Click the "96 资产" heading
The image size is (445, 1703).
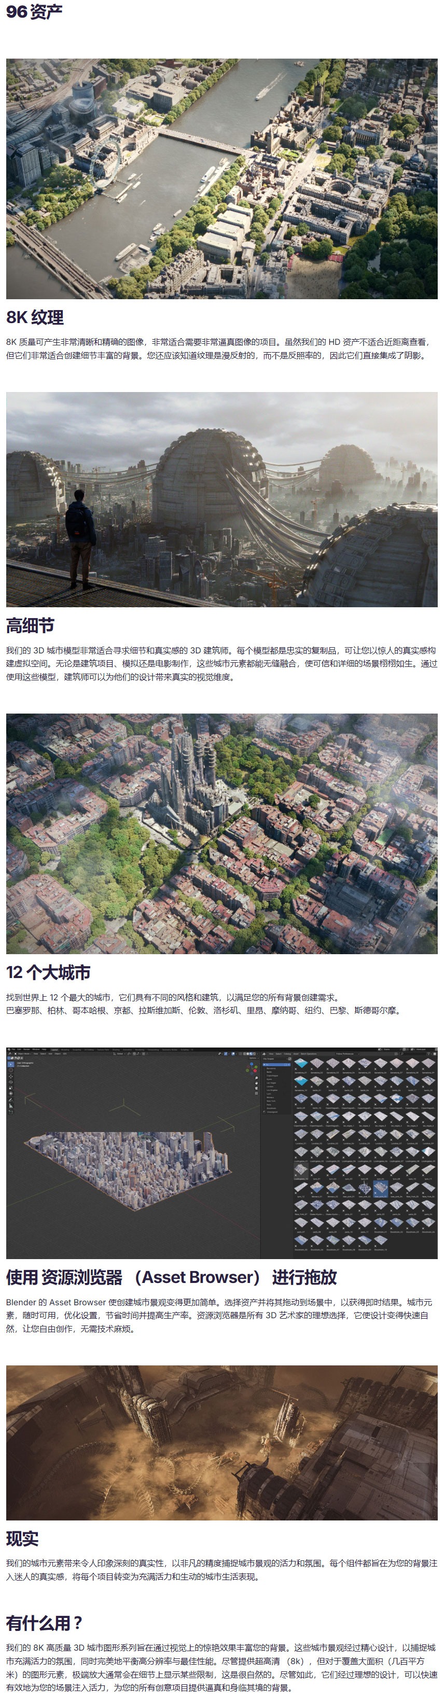pyautogui.click(x=34, y=12)
